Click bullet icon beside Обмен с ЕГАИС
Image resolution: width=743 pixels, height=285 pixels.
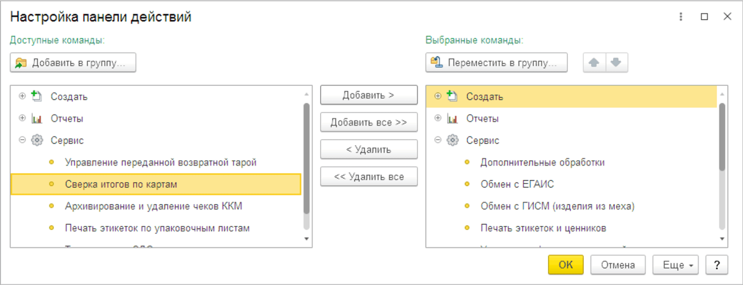467,184
